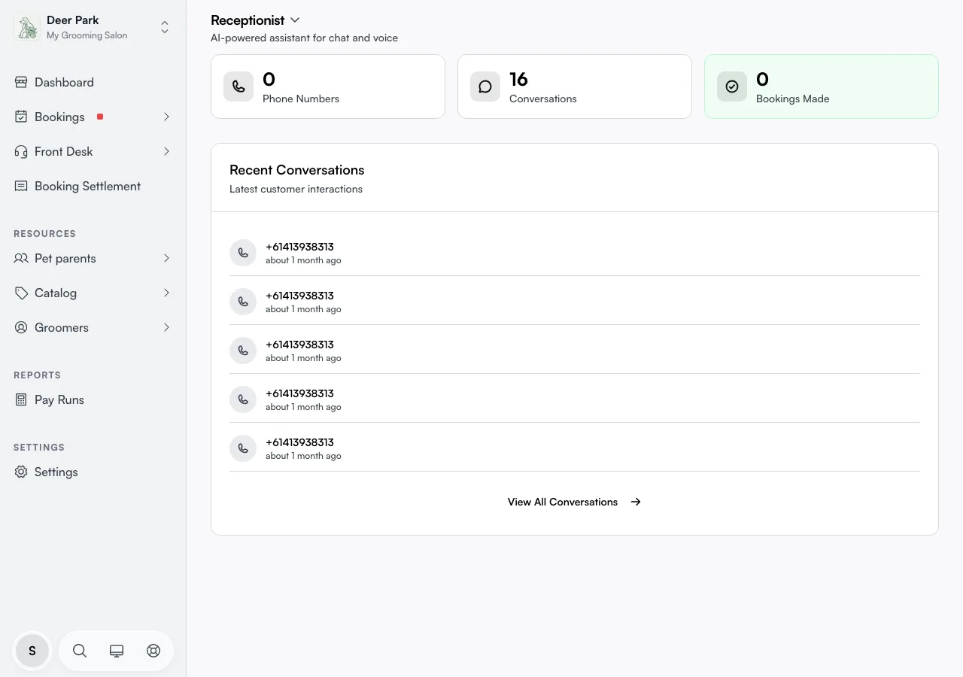This screenshot has height=677, width=963.
Task: Click the Conversations chat bubble icon
Action: coord(485,87)
